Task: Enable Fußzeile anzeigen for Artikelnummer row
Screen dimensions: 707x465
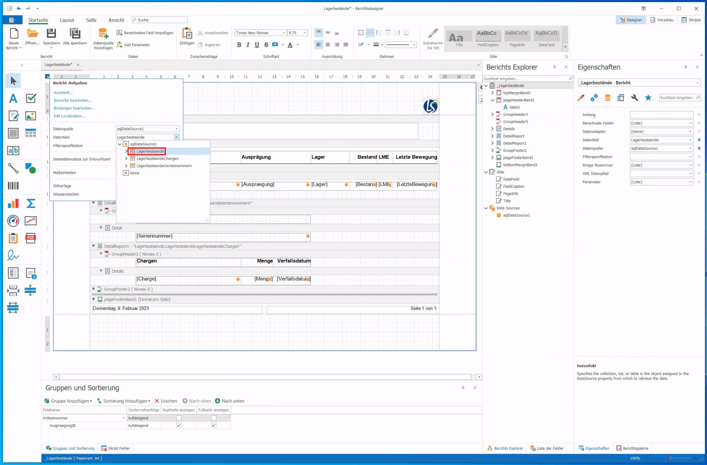Action: point(214,418)
